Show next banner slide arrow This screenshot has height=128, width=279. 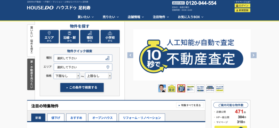point(254,55)
